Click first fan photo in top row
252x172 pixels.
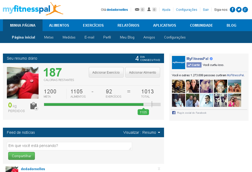click(178, 86)
